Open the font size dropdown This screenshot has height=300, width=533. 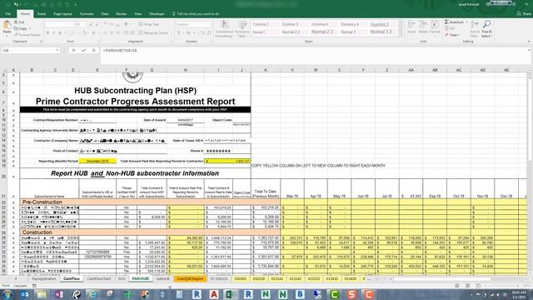tap(86, 24)
